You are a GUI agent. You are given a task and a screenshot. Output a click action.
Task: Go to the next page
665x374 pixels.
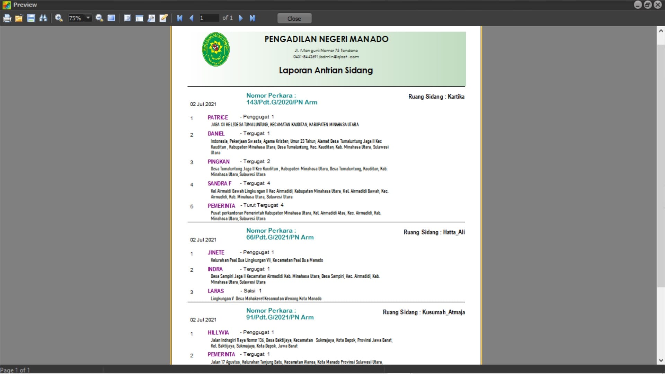click(x=241, y=18)
